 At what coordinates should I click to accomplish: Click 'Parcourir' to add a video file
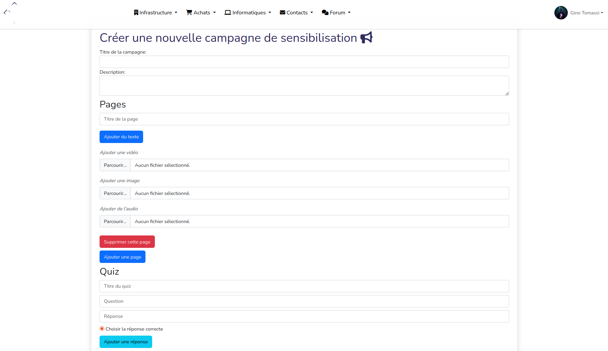click(x=115, y=165)
